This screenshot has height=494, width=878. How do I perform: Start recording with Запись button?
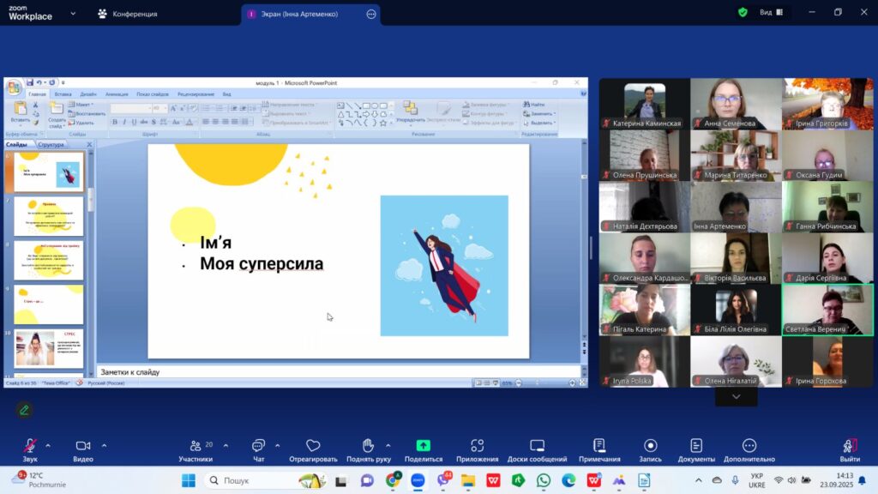point(650,446)
